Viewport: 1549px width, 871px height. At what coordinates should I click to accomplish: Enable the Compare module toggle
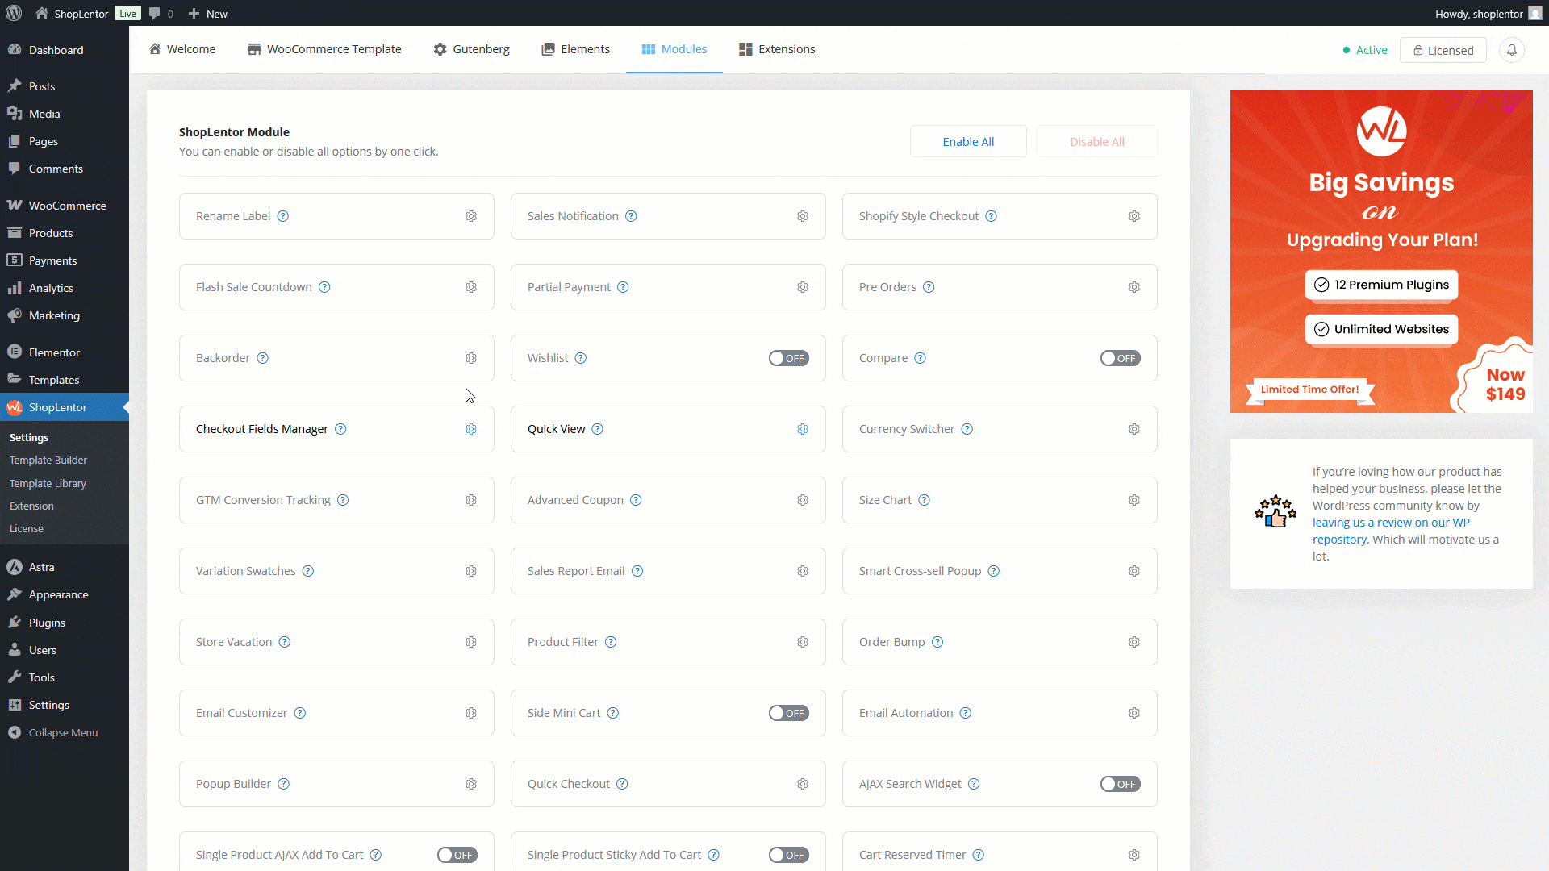[1120, 358]
